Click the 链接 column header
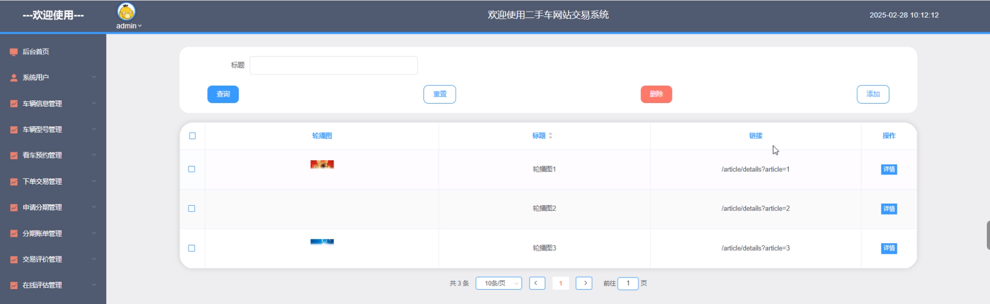Viewport: 990px width, 304px height. [755, 136]
